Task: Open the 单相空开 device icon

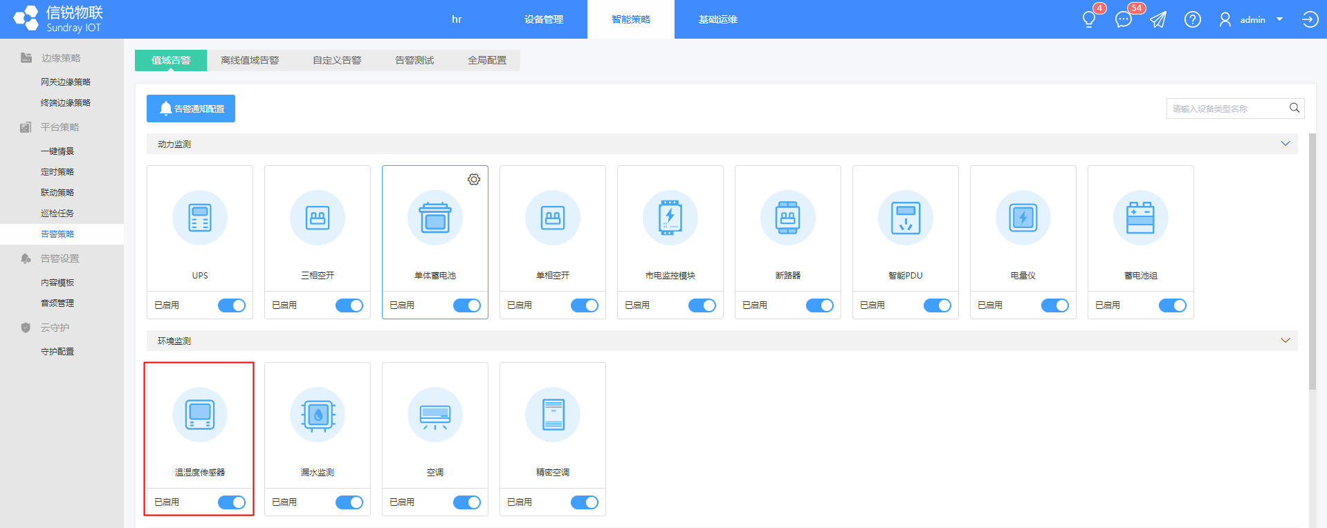Action: [x=553, y=218]
